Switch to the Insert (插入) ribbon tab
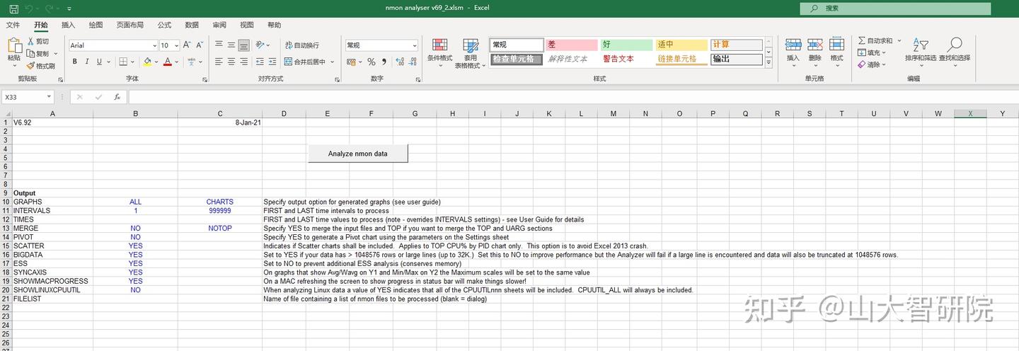Viewport: 1019px width, 351px height. tap(68, 25)
